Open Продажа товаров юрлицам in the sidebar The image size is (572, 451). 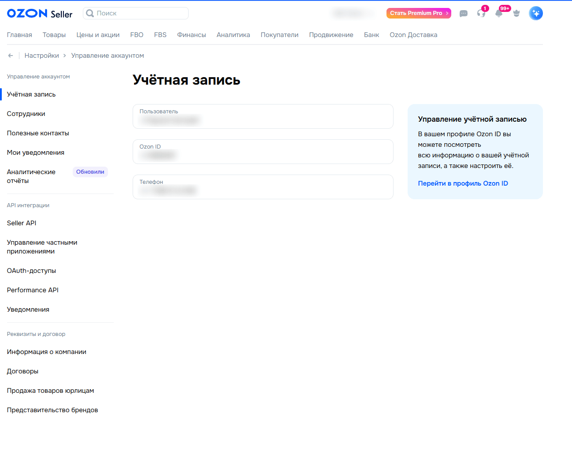[51, 391]
